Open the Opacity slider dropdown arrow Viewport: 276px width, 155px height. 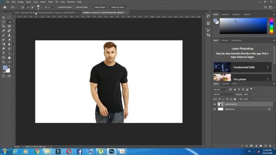coord(251,94)
